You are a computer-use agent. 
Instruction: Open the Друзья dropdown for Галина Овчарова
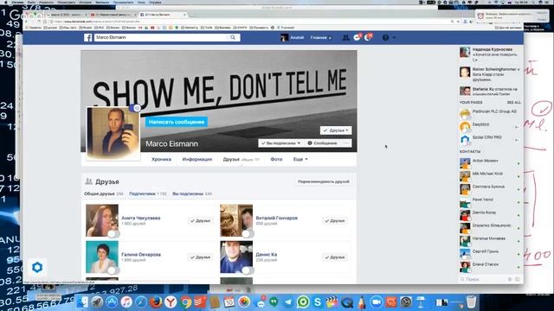[x=200, y=257]
